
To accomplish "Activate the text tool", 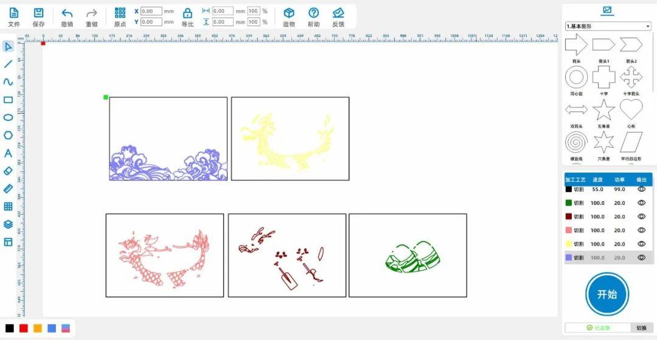I will pyautogui.click(x=9, y=153).
